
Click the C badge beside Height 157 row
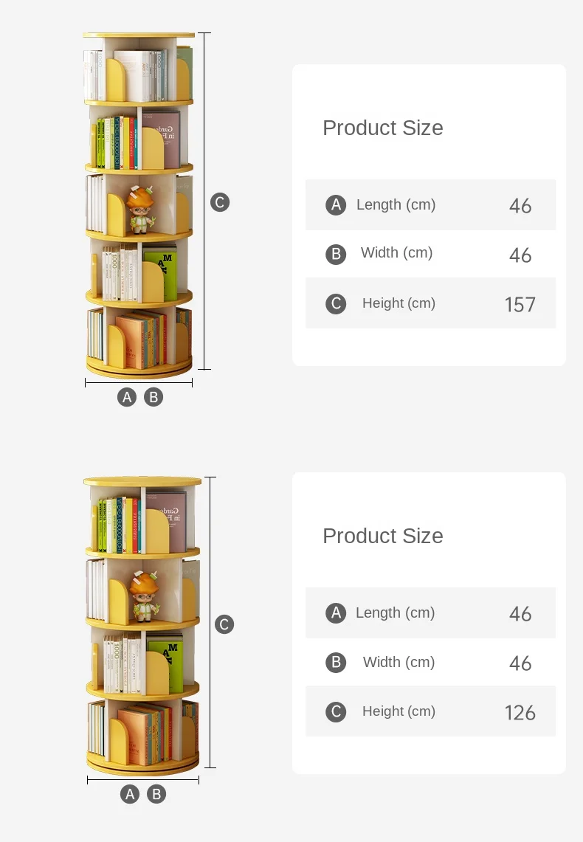tap(336, 303)
